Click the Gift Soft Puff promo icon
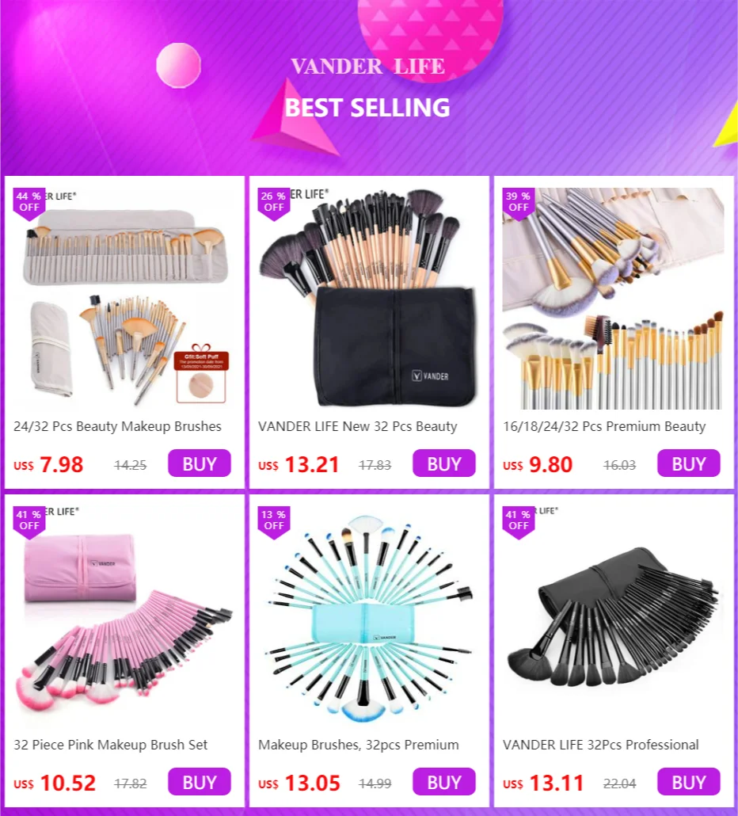This screenshot has width=738, height=816. click(x=201, y=373)
